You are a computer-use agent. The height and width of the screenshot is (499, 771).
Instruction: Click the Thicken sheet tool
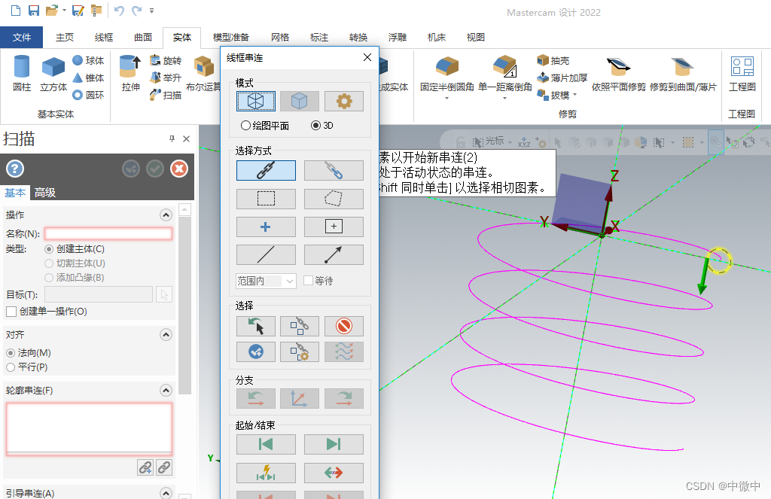point(562,78)
